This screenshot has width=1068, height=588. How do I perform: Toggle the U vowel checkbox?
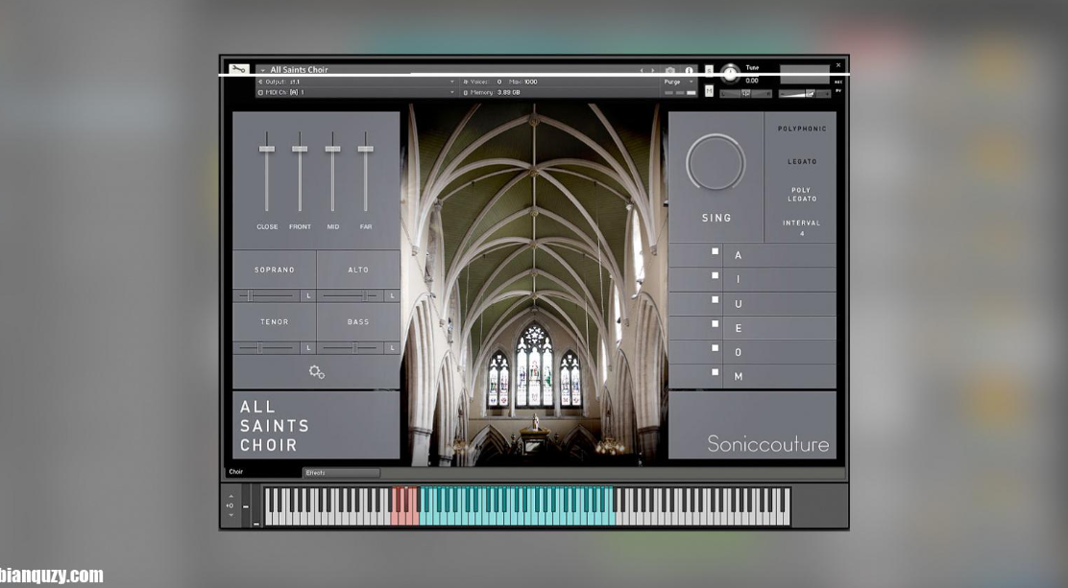pos(716,299)
